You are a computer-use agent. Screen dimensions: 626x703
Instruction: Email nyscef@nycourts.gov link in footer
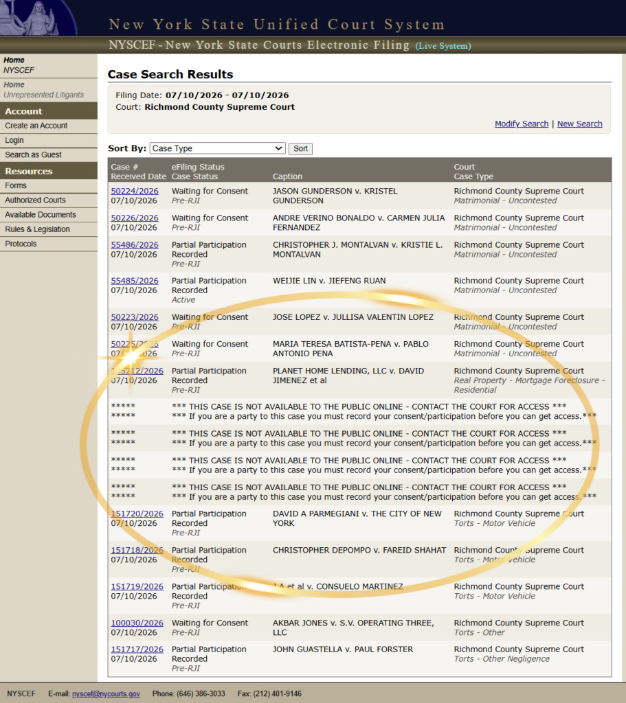(x=106, y=693)
